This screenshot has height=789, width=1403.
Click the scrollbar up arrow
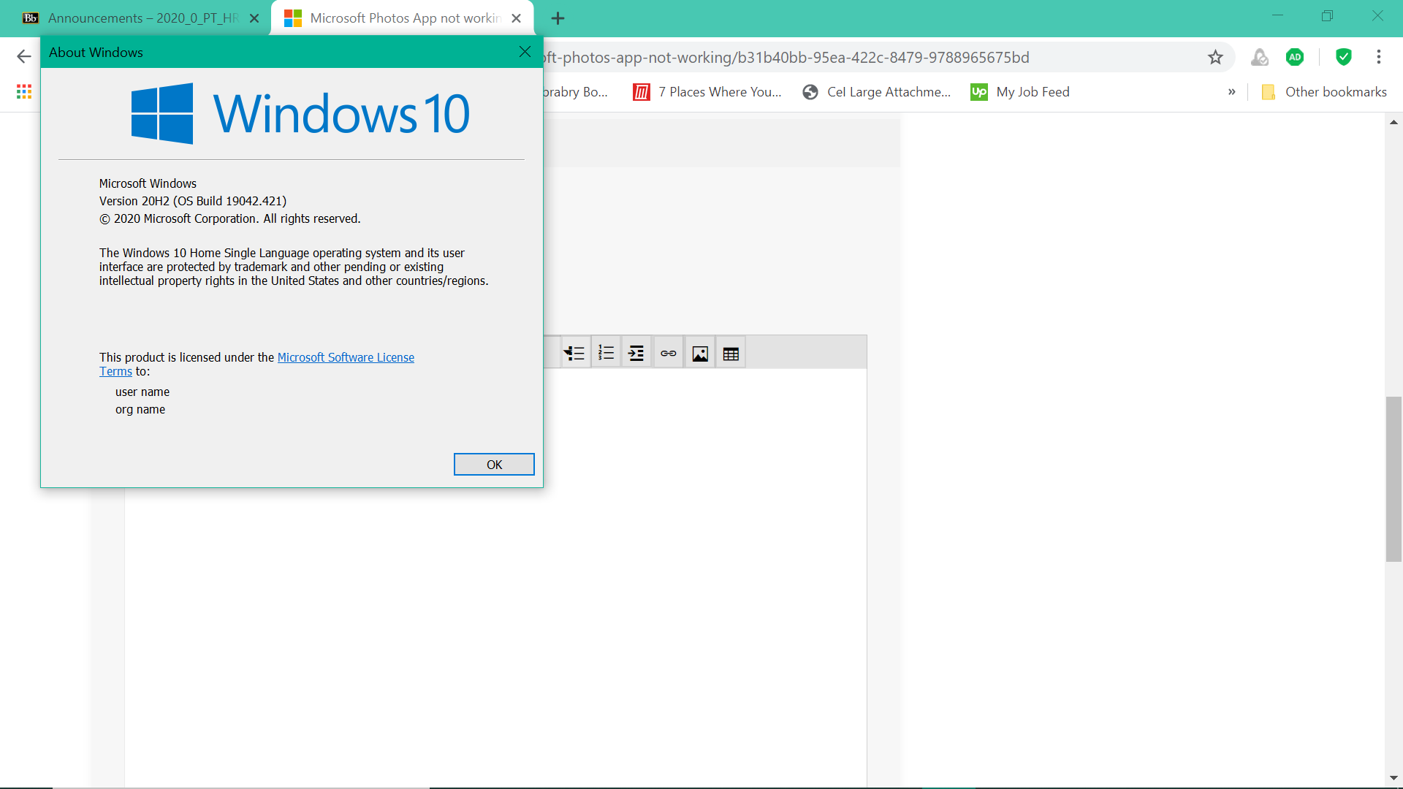tap(1394, 122)
